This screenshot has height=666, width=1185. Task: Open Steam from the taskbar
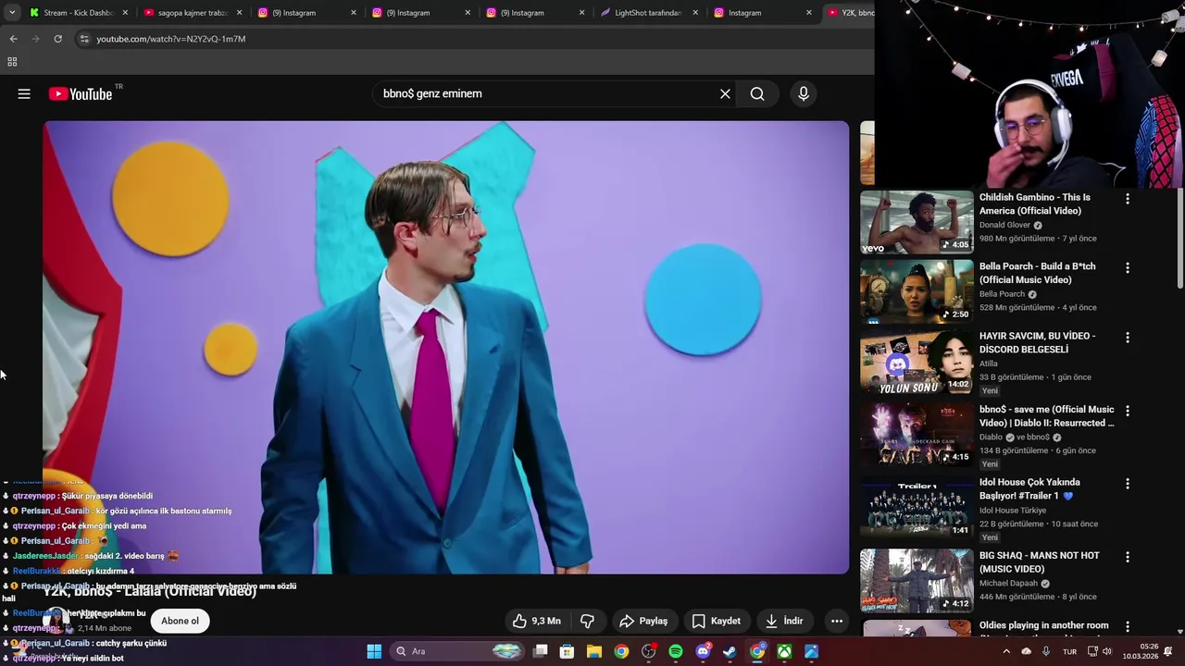730,651
